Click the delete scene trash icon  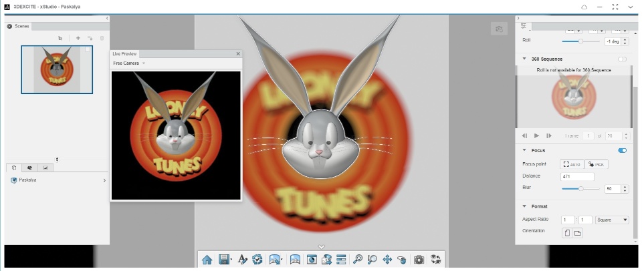click(x=102, y=38)
